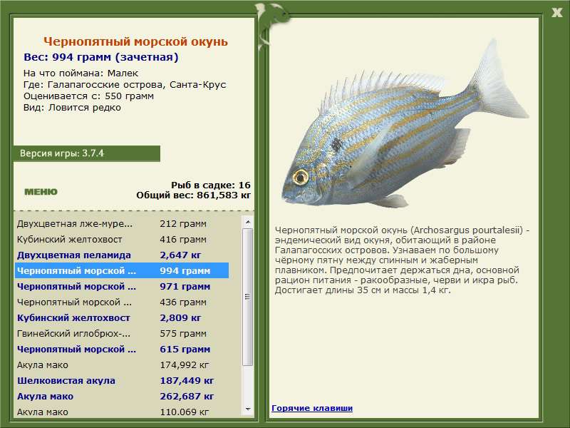Screen dimensions: 570x428
Task: Select Чернопятный морской окунь 971 грамм entry
Action: tap(122, 287)
